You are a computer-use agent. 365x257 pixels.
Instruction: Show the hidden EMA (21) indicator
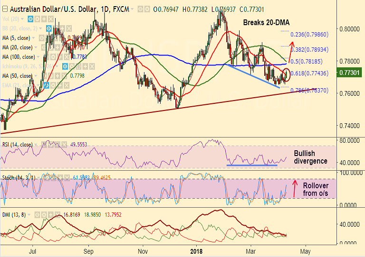point(46,85)
